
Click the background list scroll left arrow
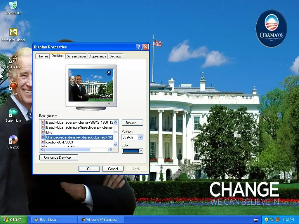coord(42,150)
